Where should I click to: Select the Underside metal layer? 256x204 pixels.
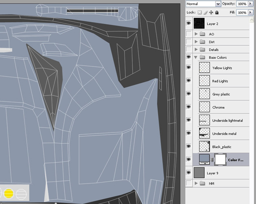point(224,134)
